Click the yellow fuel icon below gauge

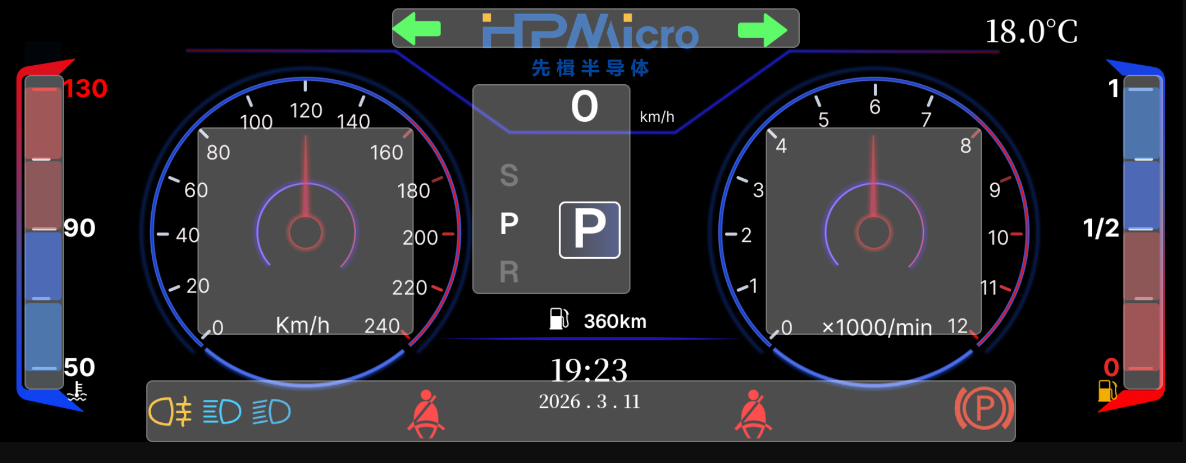(1107, 390)
